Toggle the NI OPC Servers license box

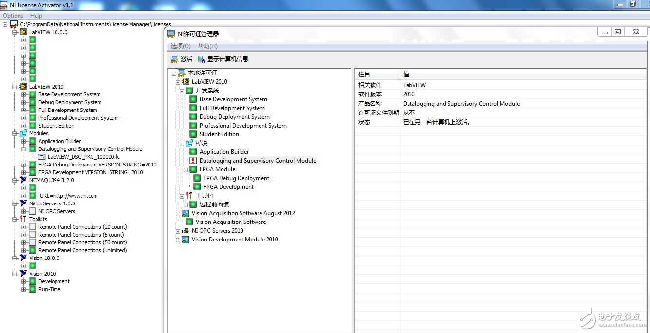point(33,211)
